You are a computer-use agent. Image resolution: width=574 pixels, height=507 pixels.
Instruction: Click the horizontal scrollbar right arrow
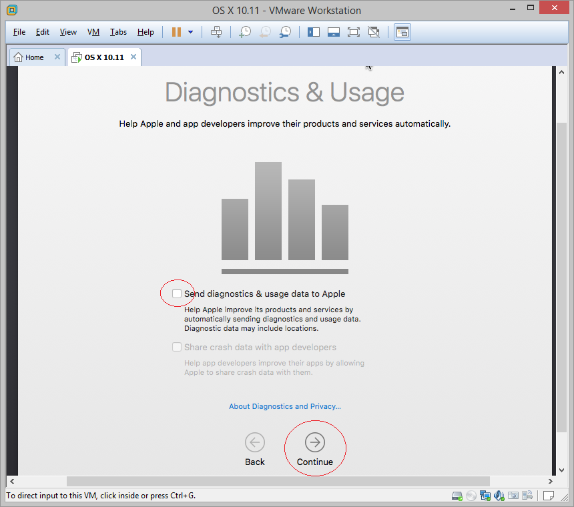click(550, 482)
